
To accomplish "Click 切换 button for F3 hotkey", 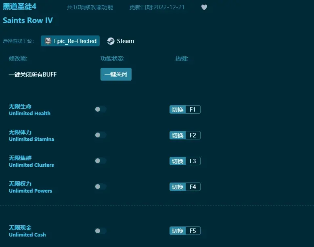I will (x=178, y=161).
